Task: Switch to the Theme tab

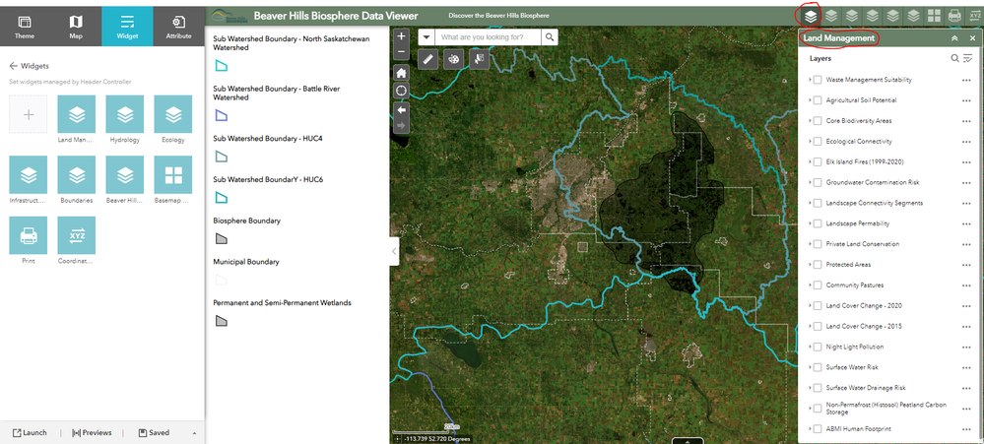Action: point(25,27)
